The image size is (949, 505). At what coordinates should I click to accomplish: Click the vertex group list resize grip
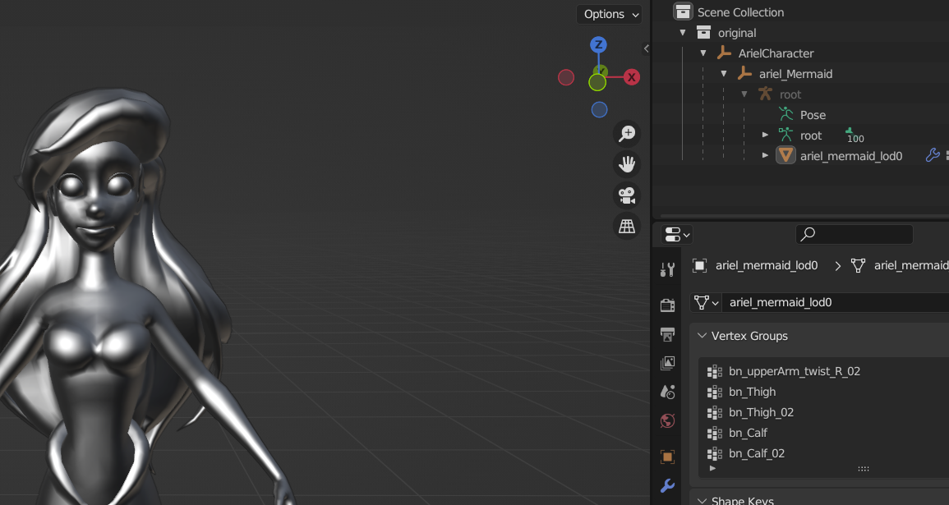(864, 469)
